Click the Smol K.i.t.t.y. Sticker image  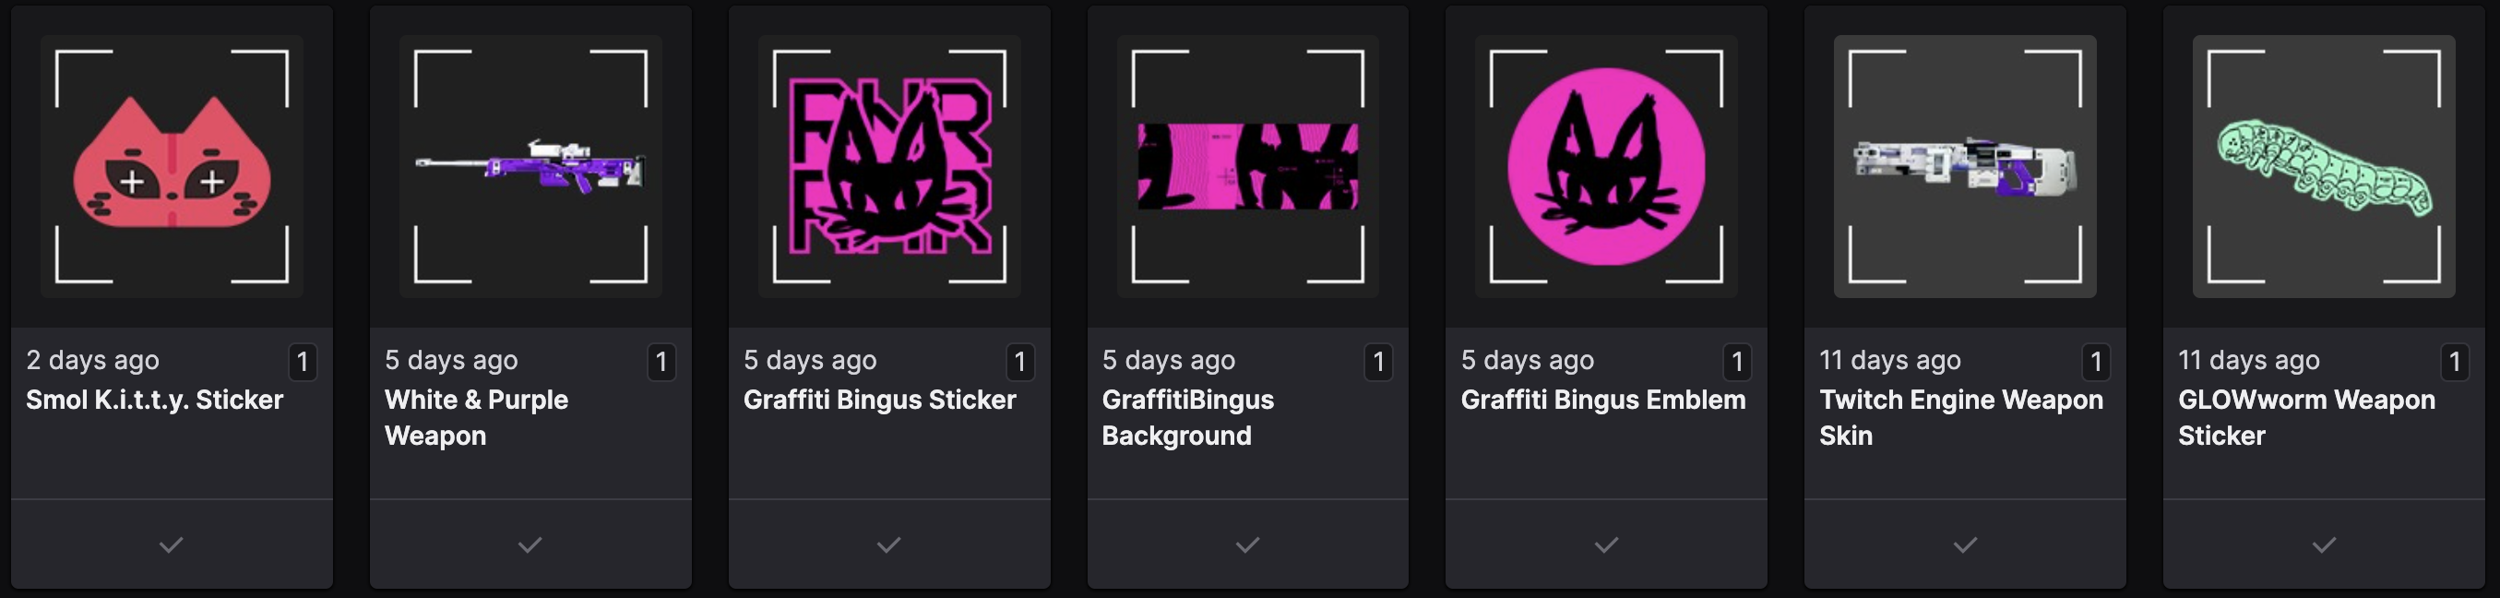pos(172,166)
